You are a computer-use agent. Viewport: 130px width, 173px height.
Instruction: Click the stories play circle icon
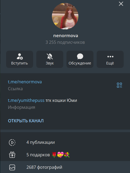(x=12, y=142)
